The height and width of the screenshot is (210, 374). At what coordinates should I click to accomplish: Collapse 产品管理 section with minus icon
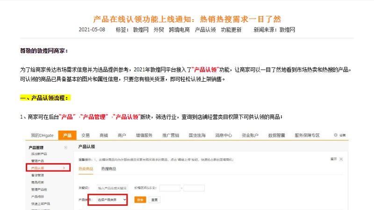[x=65, y=147]
